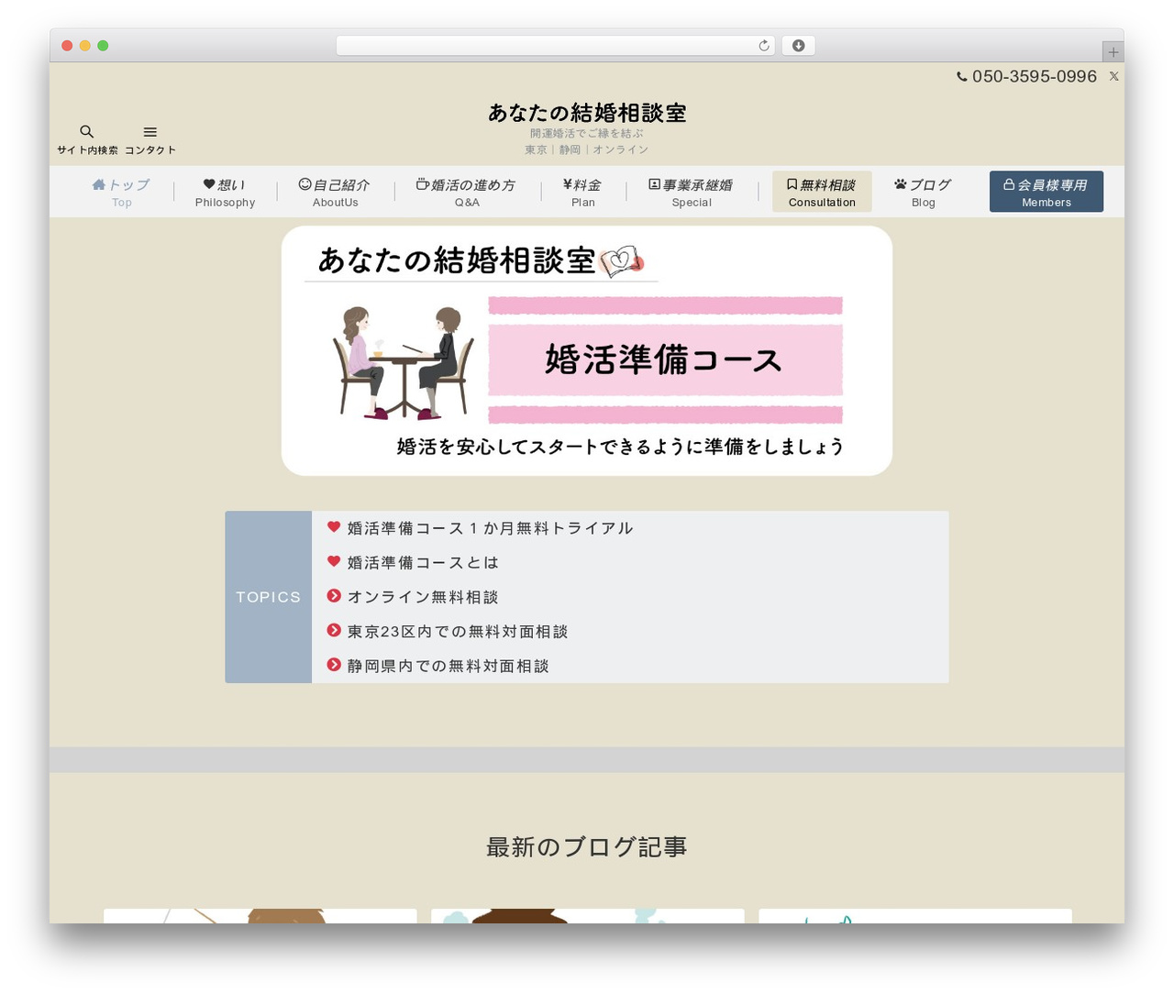Screen dimensions: 1174x994
Task: Click the 婚活準備コース hero banner image
Action: tap(587, 350)
